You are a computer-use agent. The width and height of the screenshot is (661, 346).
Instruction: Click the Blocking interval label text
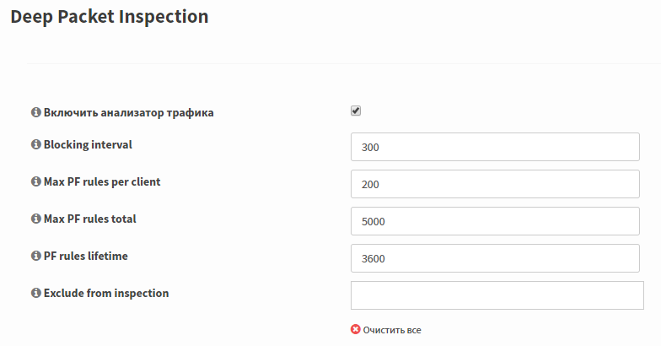pos(88,145)
